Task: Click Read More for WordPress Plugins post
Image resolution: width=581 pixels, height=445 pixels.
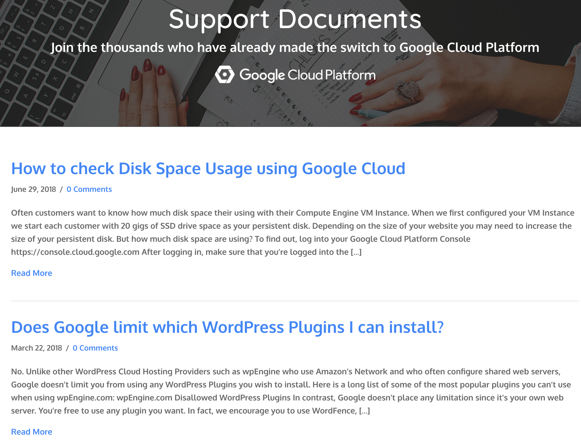Action: (31, 432)
